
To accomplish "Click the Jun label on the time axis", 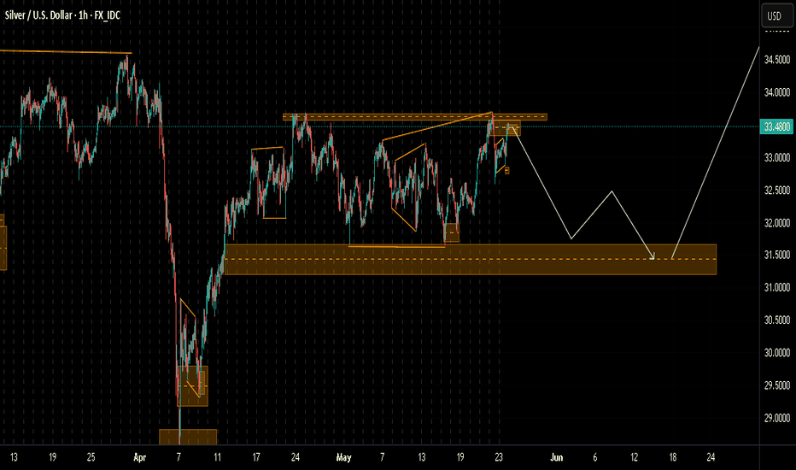I will click(x=556, y=457).
